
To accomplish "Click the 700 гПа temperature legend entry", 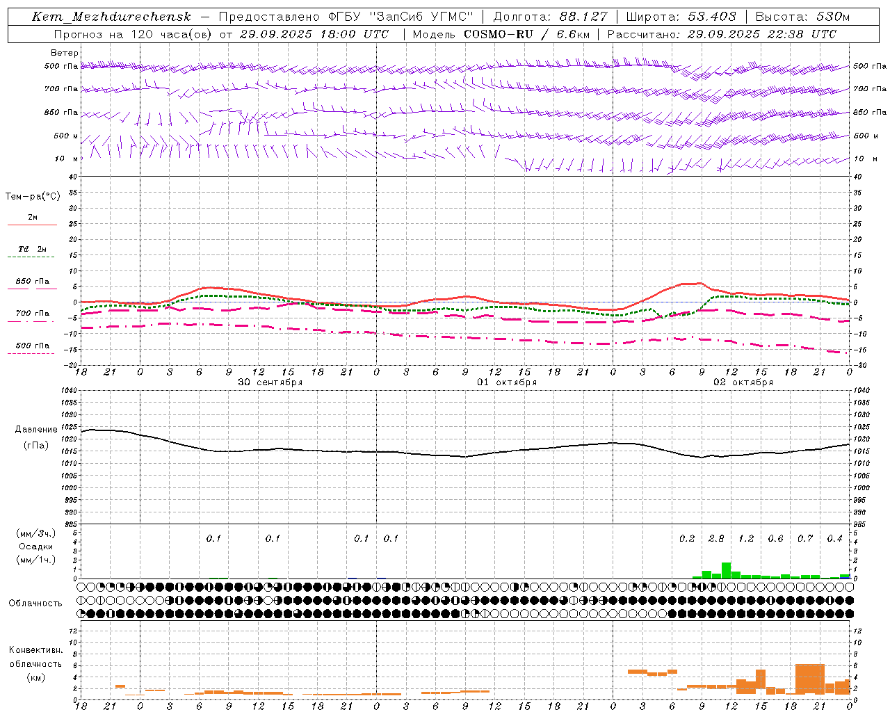I will click(33, 314).
